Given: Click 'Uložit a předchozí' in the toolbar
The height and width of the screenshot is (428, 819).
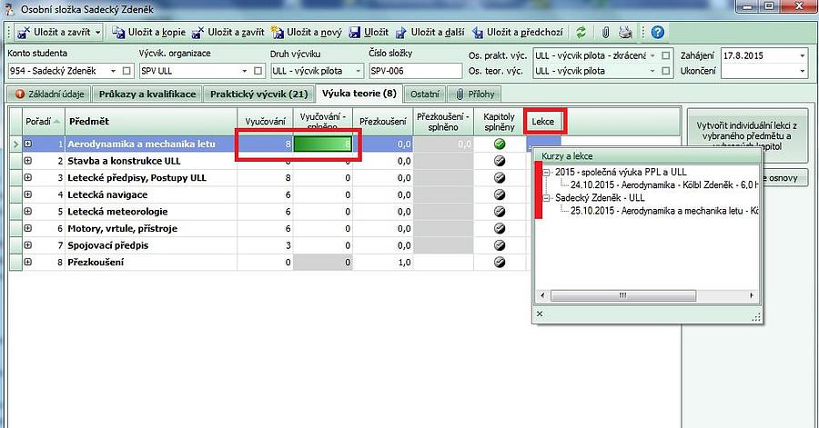Looking at the screenshot, I should point(519,33).
